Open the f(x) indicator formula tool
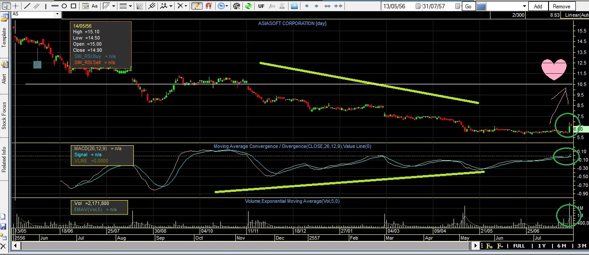This screenshot has height=255, width=589. click(x=272, y=6)
